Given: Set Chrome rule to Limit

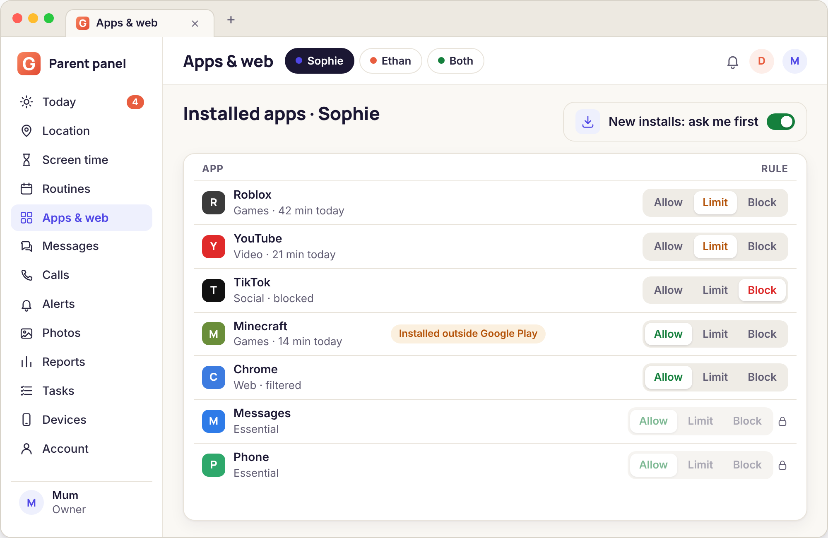Looking at the screenshot, I should click(715, 377).
